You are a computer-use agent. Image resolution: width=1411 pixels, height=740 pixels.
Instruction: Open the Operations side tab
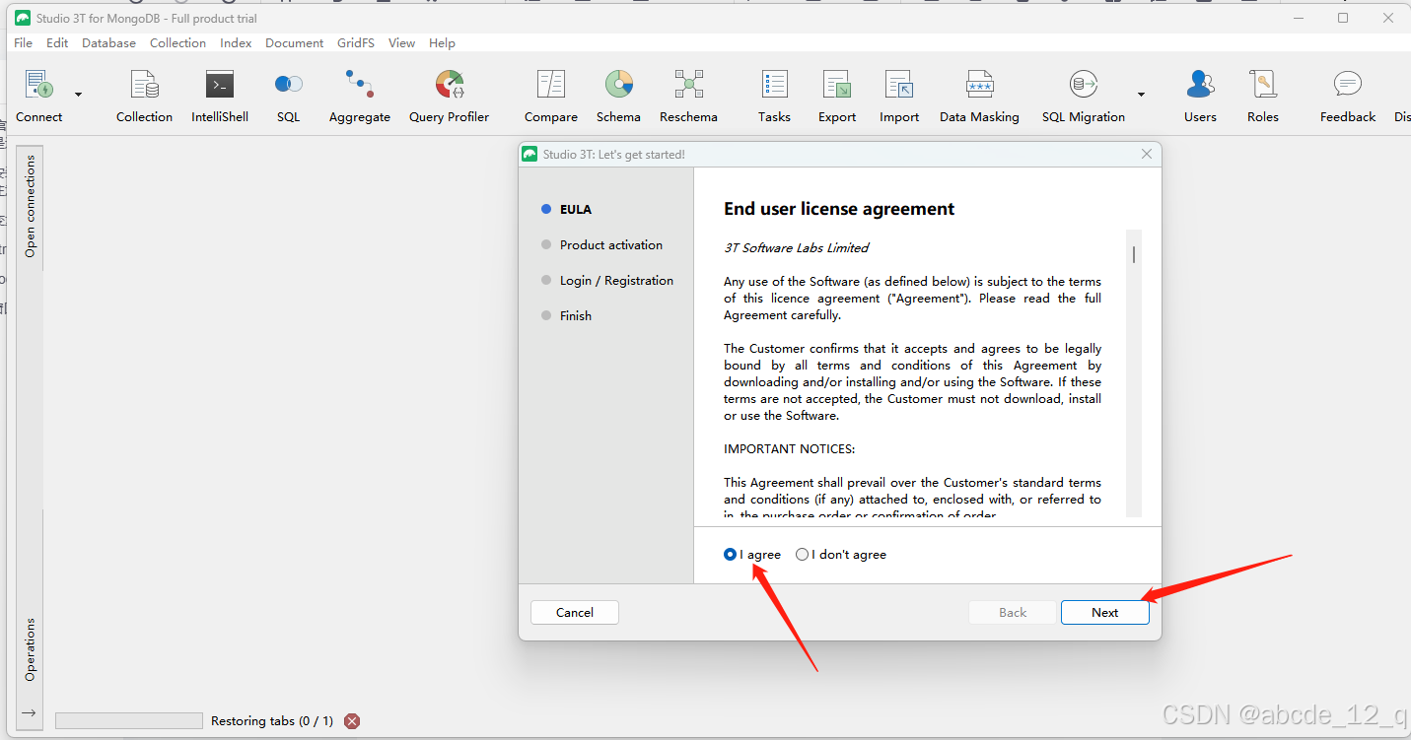click(x=31, y=649)
